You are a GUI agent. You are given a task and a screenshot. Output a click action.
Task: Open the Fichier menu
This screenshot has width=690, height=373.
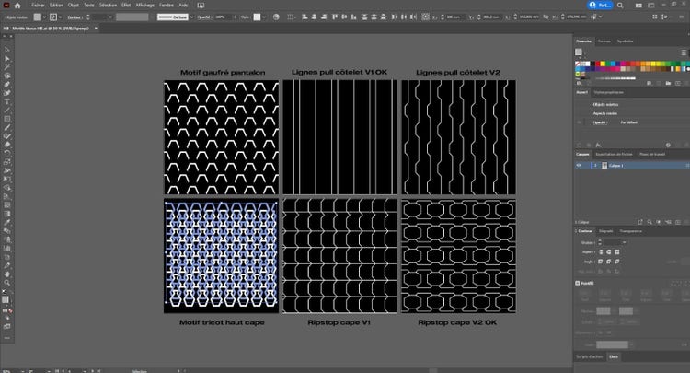38,5
